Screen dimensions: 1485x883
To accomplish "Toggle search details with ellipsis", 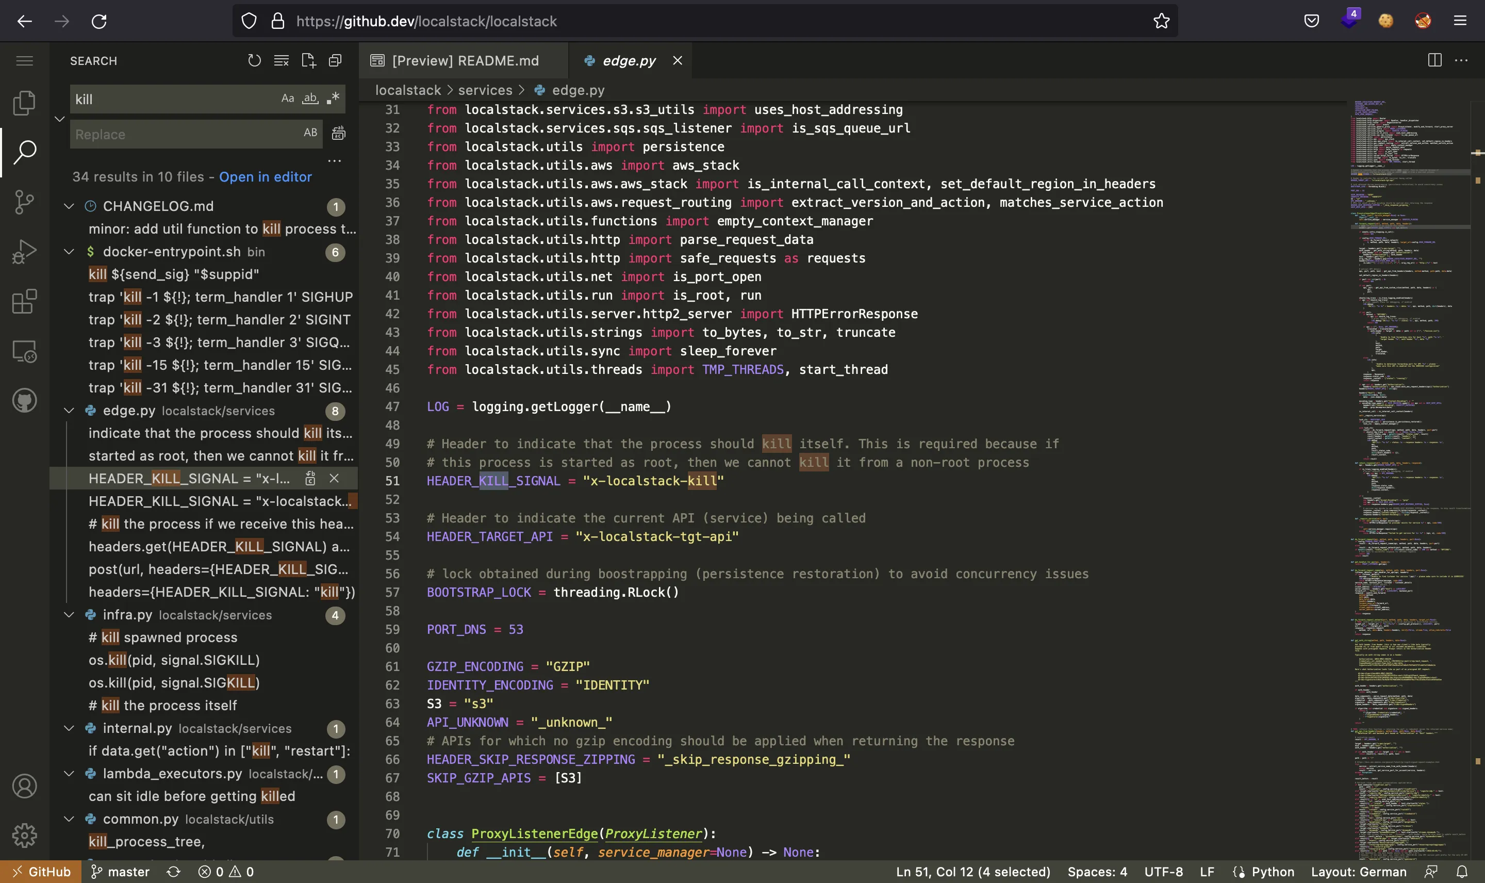I will click(x=335, y=160).
